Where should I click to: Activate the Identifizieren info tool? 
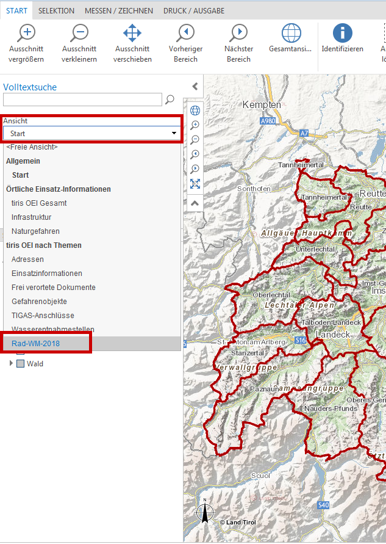coord(342,34)
